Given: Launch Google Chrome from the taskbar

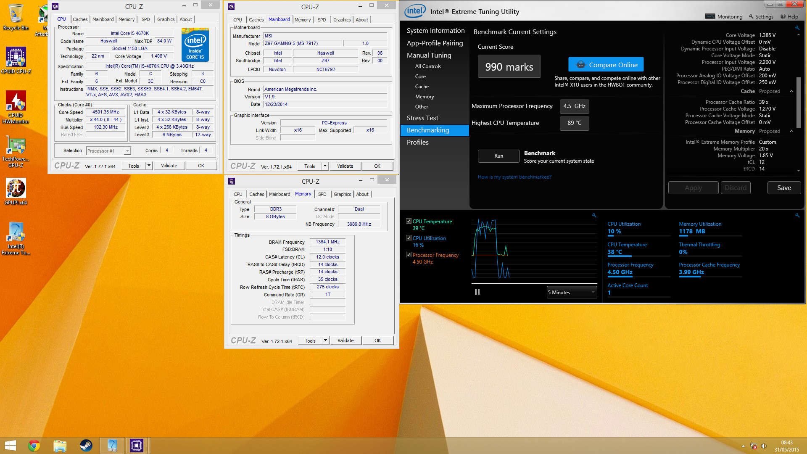Looking at the screenshot, I should [34, 446].
